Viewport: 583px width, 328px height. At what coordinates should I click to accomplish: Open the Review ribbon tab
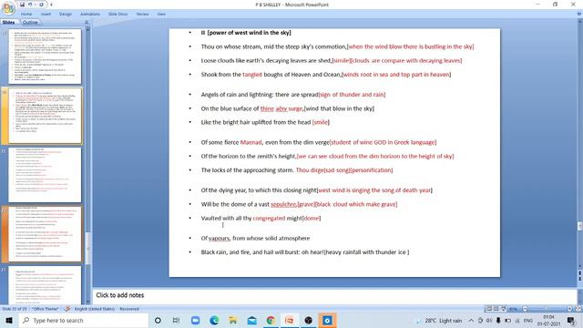click(142, 15)
